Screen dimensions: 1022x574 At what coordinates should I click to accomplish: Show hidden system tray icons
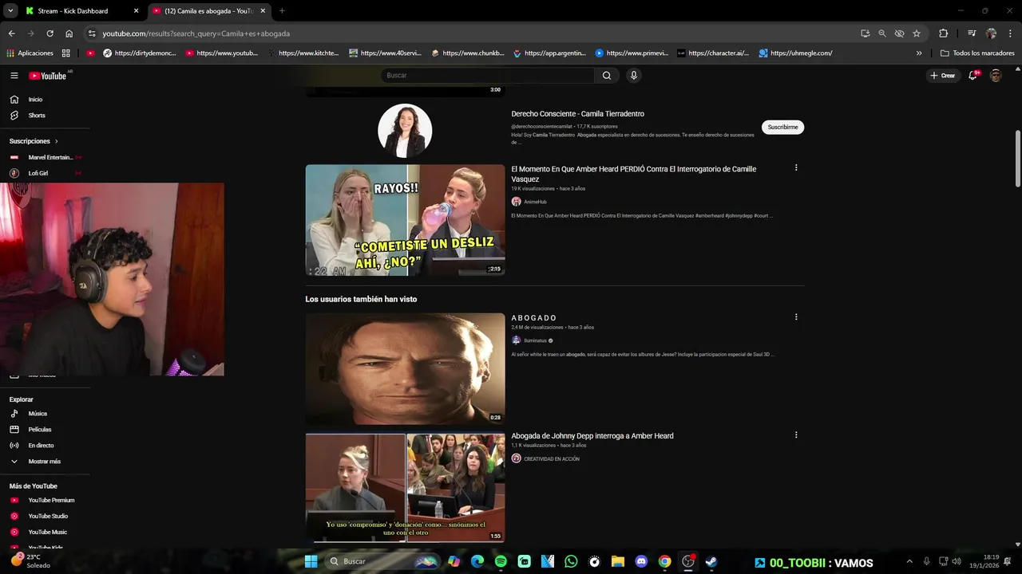909,561
